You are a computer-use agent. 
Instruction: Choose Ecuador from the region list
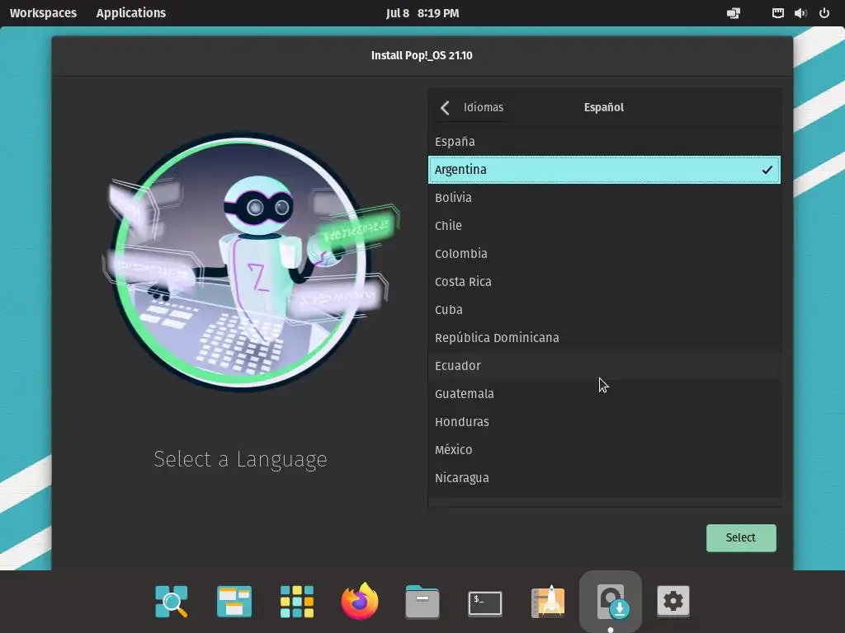click(604, 365)
